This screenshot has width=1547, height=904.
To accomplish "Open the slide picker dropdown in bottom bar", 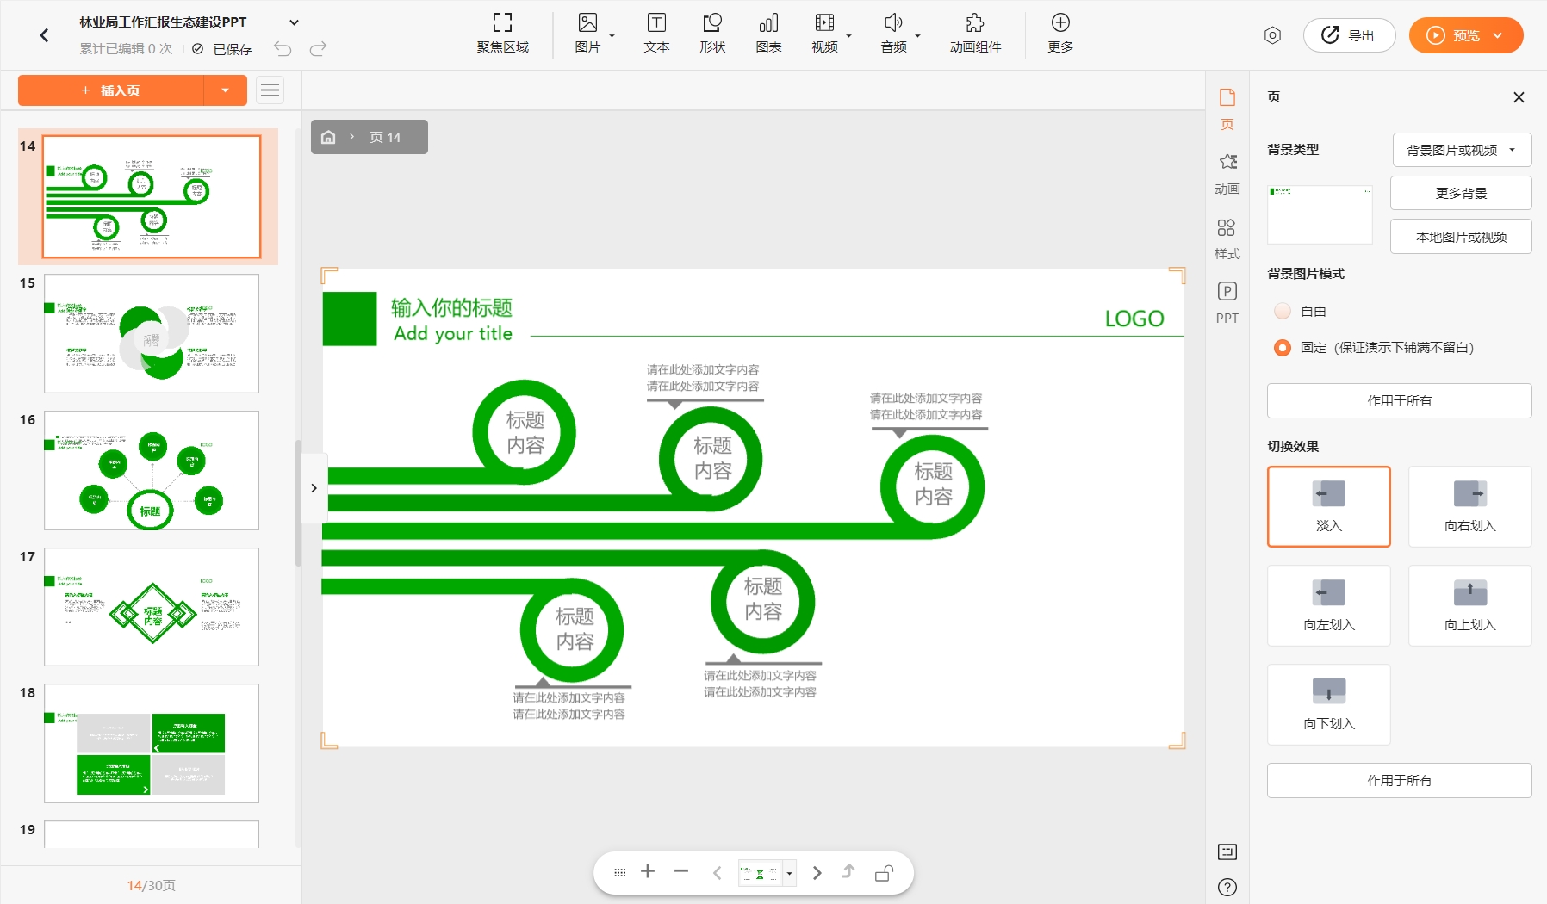I will point(789,873).
